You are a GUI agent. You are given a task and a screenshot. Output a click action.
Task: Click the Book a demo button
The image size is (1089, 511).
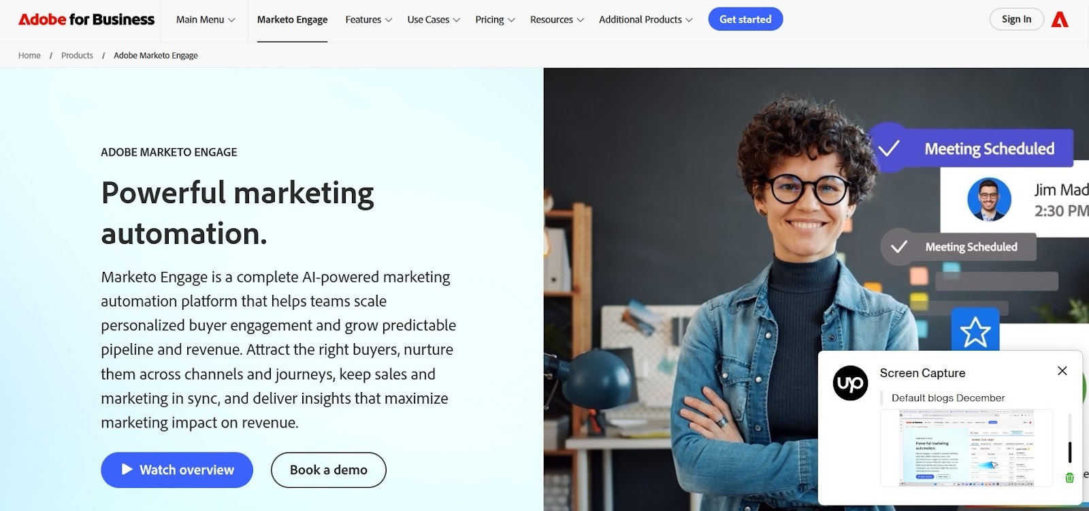329,470
